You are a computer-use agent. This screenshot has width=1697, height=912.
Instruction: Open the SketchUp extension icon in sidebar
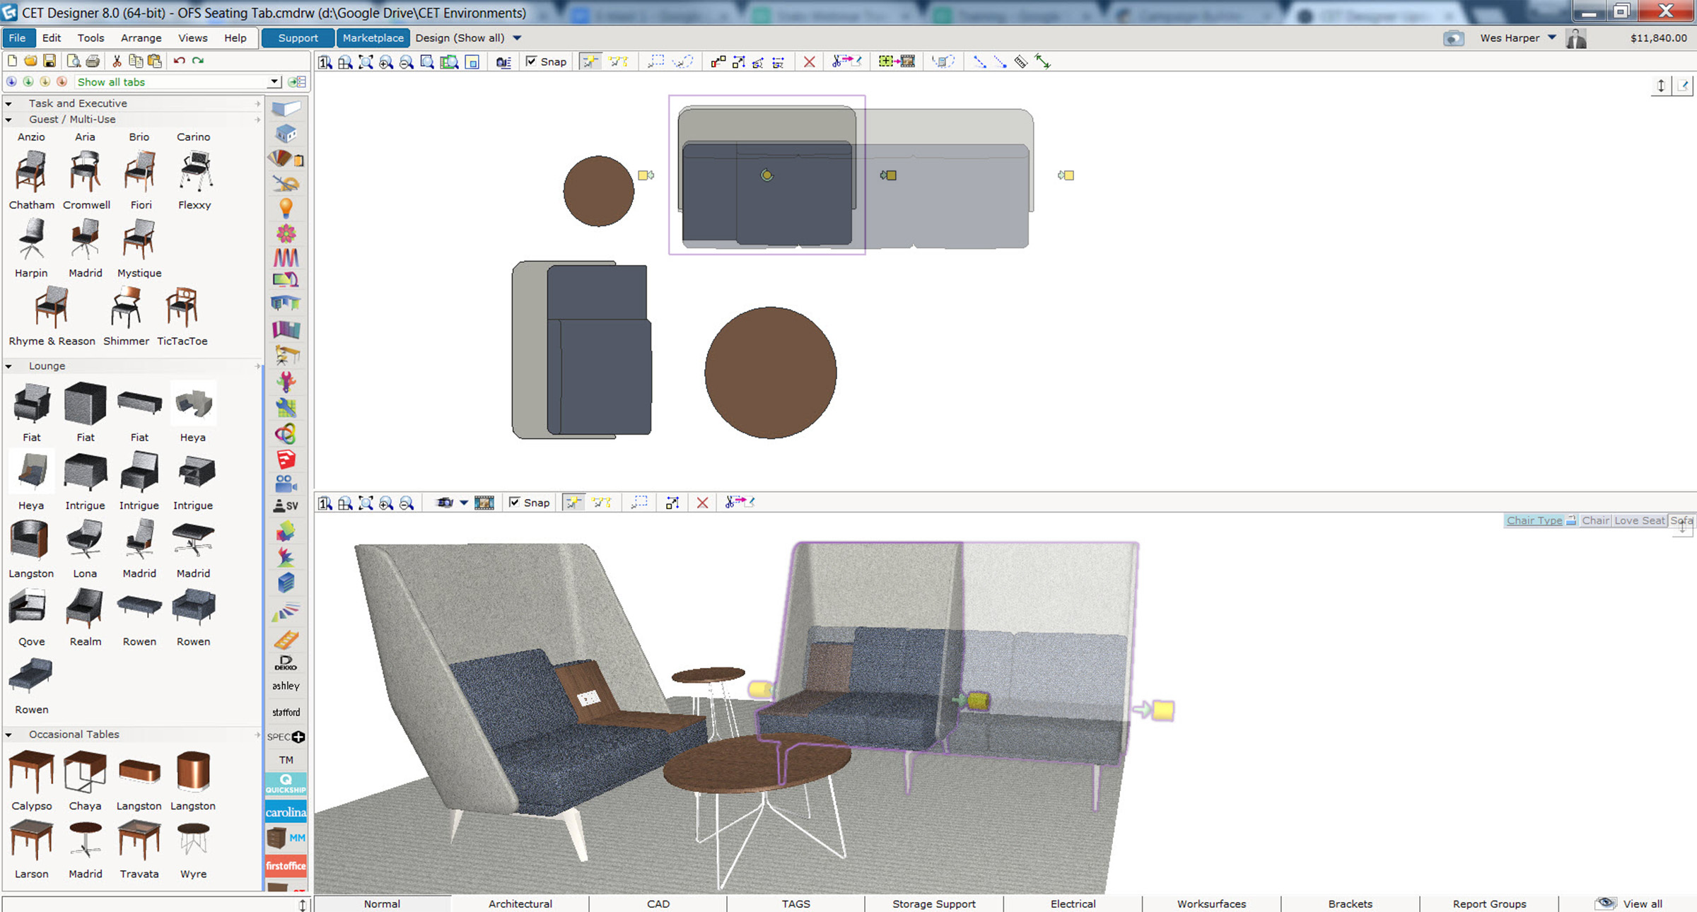click(286, 460)
